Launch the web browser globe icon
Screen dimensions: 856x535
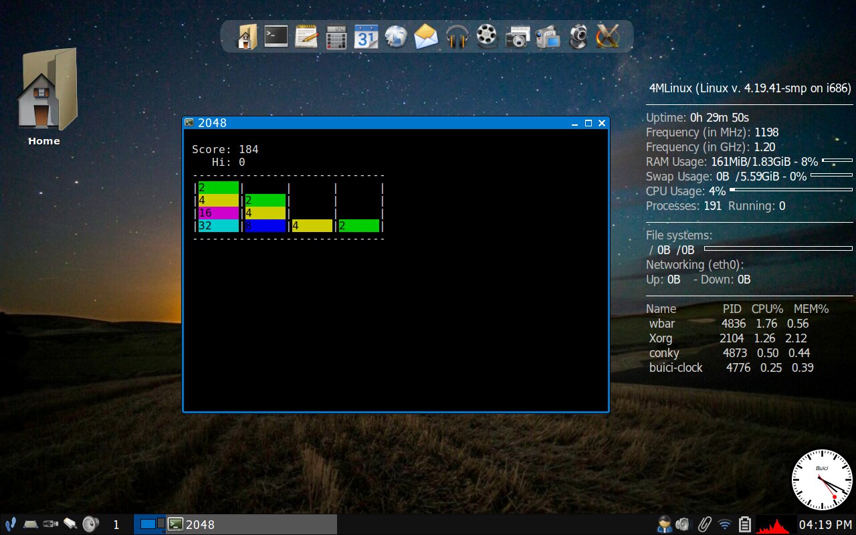tap(396, 36)
